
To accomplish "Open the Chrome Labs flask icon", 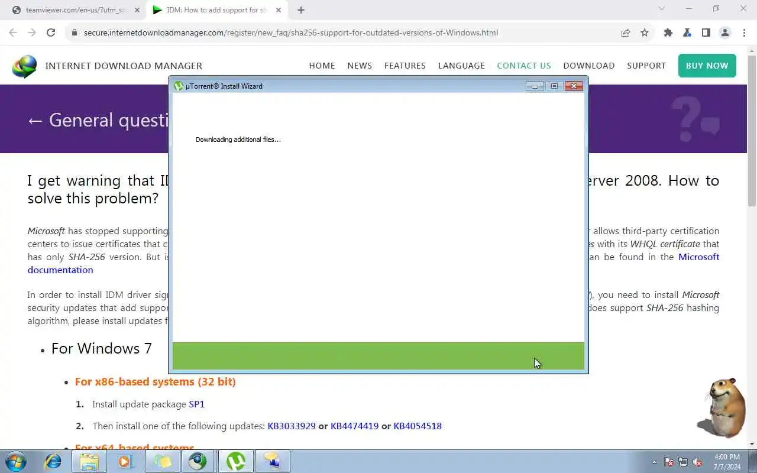I will [687, 33].
